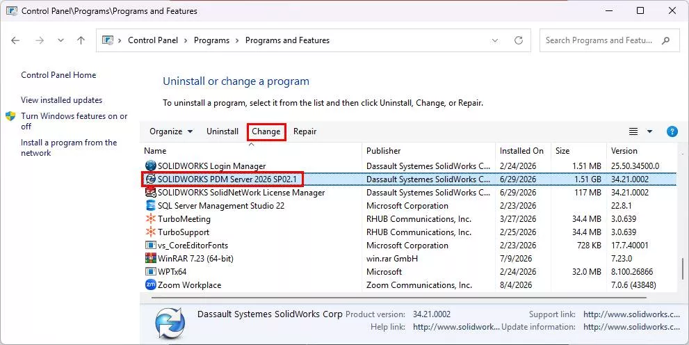Open Recent locations dropdown arrow
This screenshot has height=345, width=689.
click(x=60, y=40)
